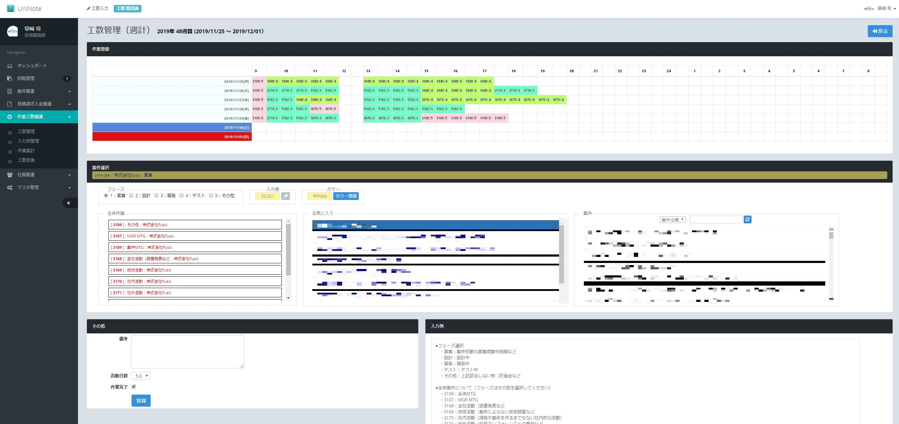Click the blue 登録 submit button

(141, 401)
